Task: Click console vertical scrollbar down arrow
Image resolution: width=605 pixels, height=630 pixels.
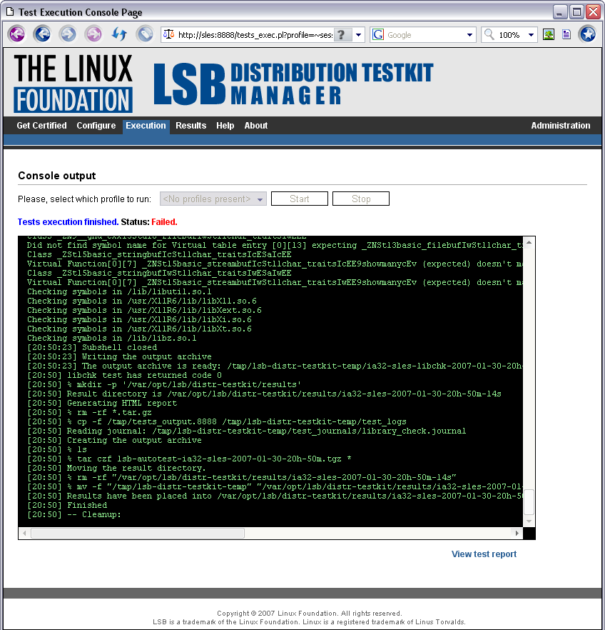Action: click(529, 521)
